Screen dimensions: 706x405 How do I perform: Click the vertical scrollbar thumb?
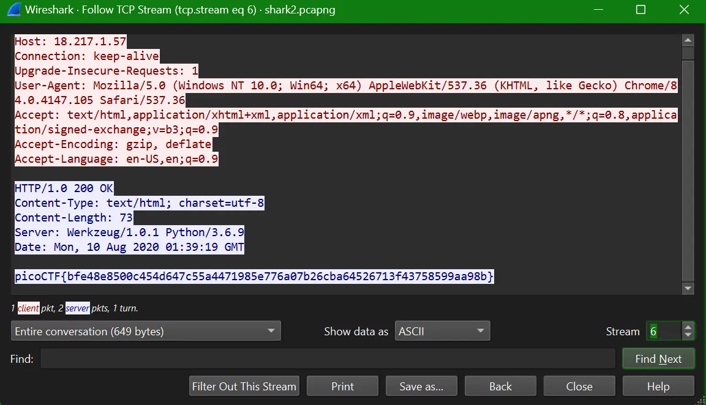coord(688,165)
